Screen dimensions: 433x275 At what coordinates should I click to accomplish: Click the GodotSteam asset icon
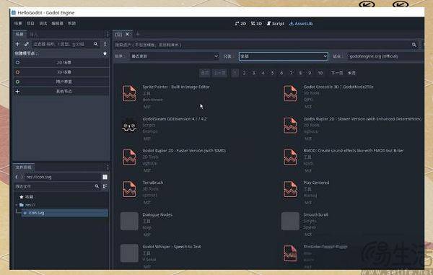[x=129, y=126]
